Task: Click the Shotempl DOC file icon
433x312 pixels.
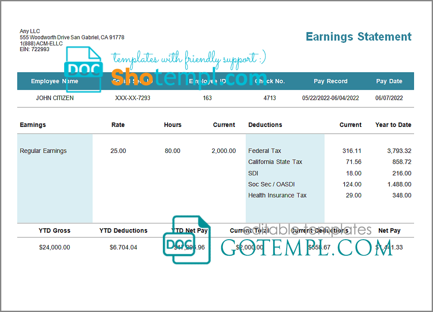Action: (x=83, y=69)
